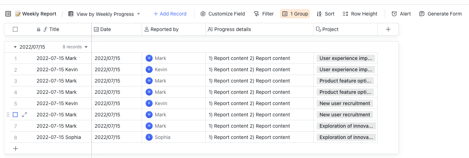Screen dimensions: 469x158
Task: Click the drag handle on row 6
Action: point(8,115)
